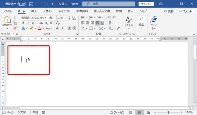Click the Save floppy disk icon
Screen dimensions: 197x115
(x=31, y=4)
